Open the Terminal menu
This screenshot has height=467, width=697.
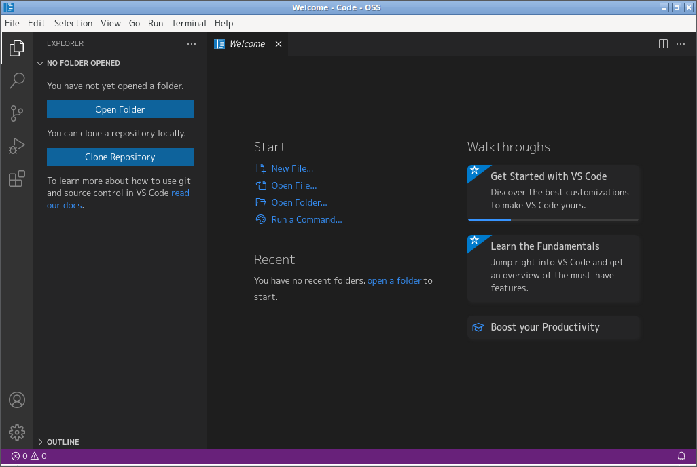189,23
